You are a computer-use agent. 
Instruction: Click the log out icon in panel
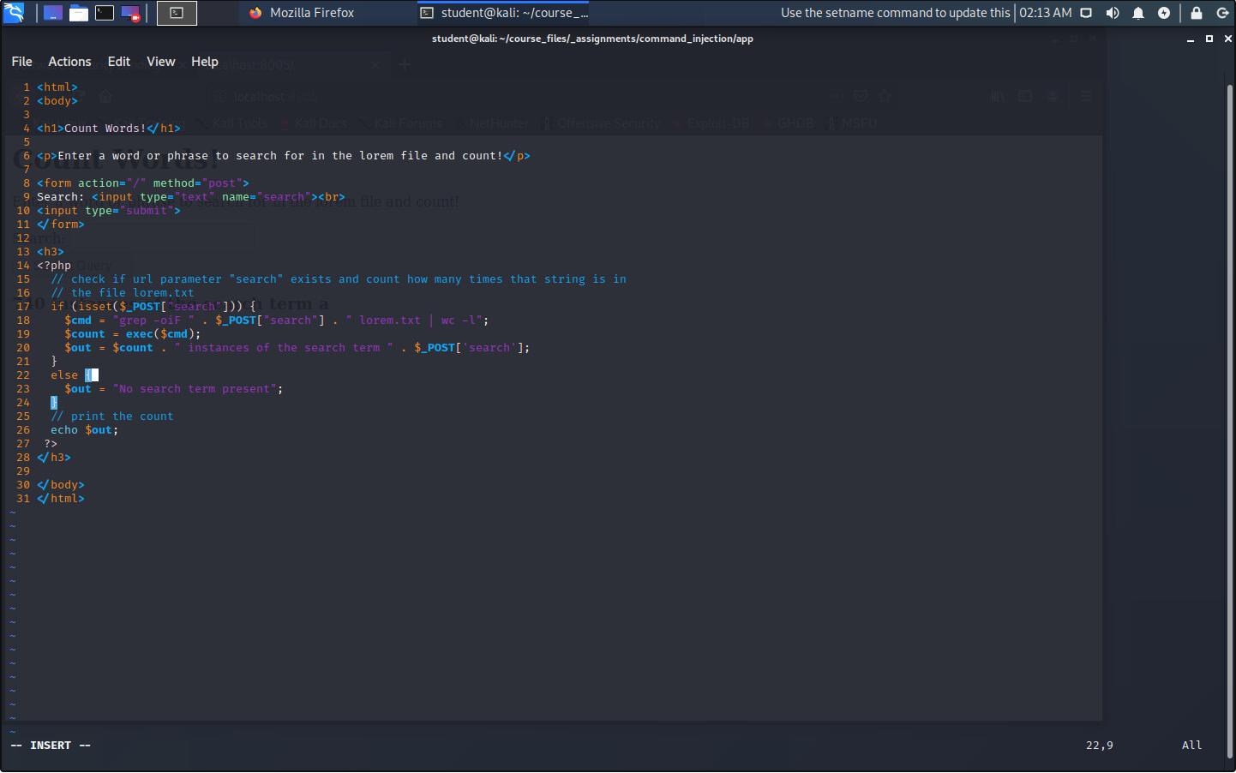1223,13
